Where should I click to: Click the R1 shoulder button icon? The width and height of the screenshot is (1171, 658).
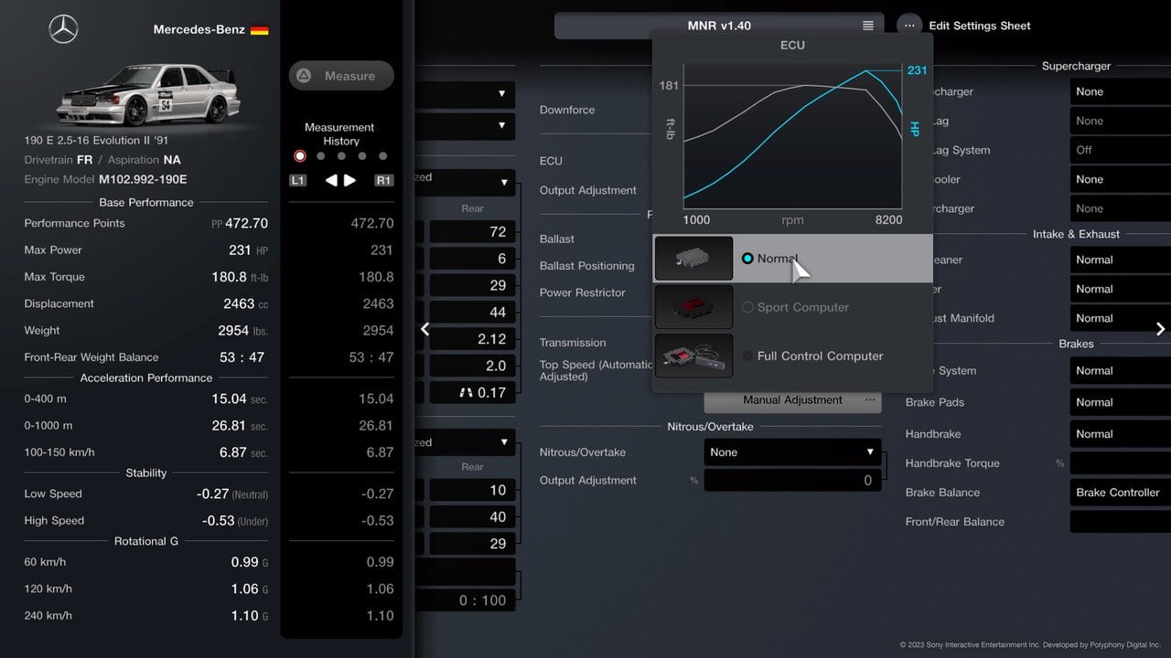pyautogui.click(x=383, y=181)
